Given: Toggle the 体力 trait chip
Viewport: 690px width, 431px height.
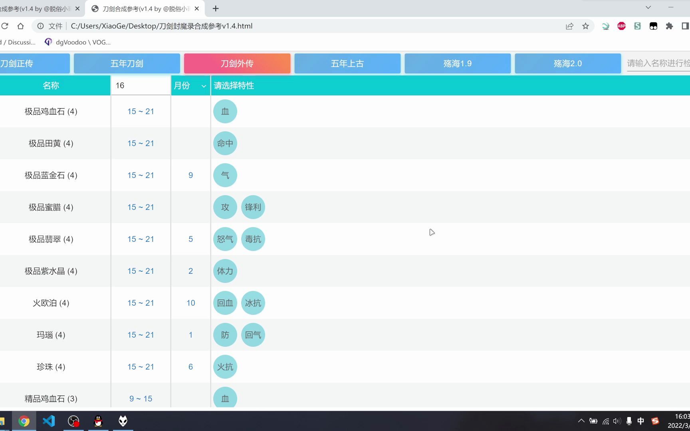Looking at the screenshot, I should click(225, 271).
